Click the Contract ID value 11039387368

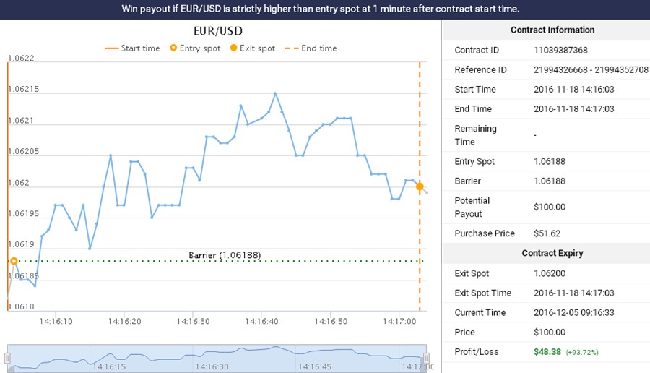click(x=561, y=51)
